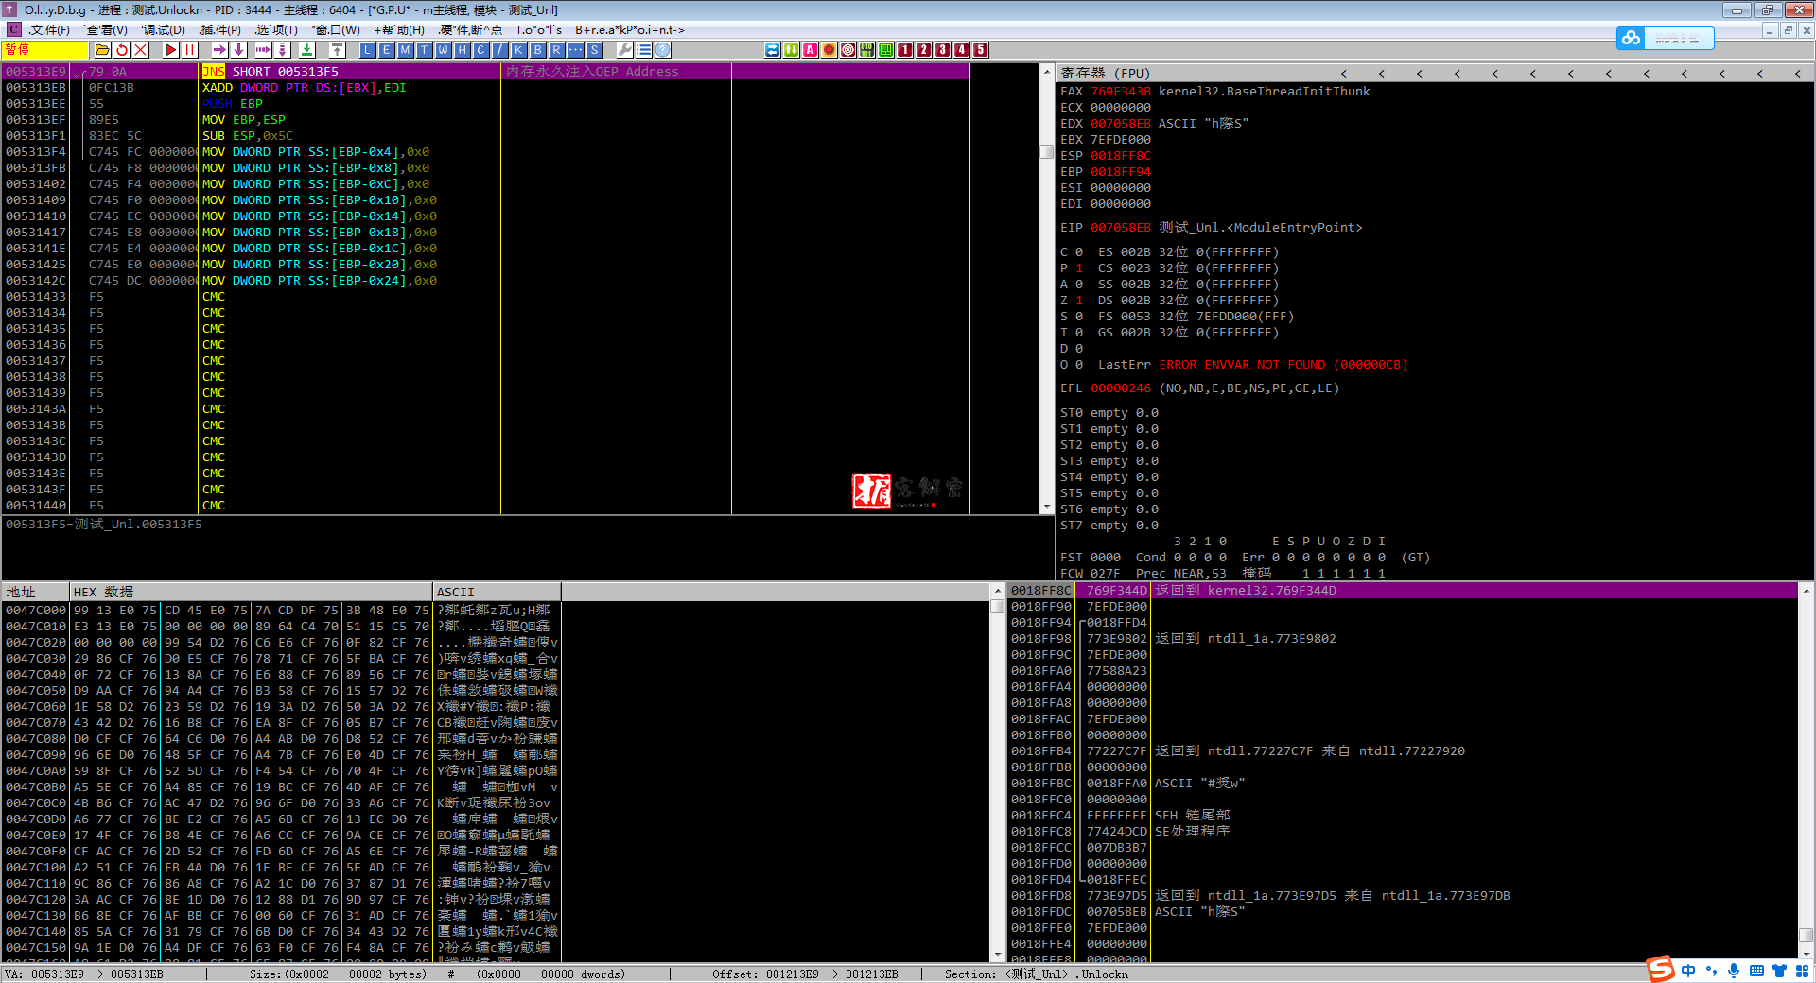Execute till return using the green down arrow icon
The height and width of the screenshot is (983, 1816).
307,50
